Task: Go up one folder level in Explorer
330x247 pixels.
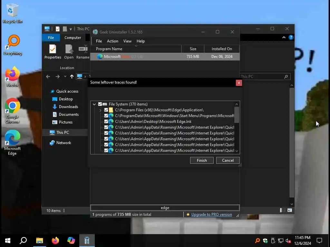Action: click(x=72, y=77)
